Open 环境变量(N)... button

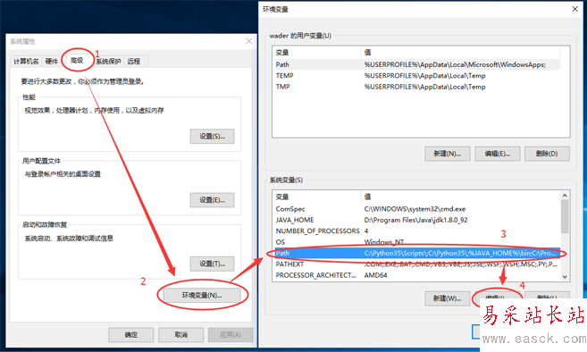tap(202, 295)
